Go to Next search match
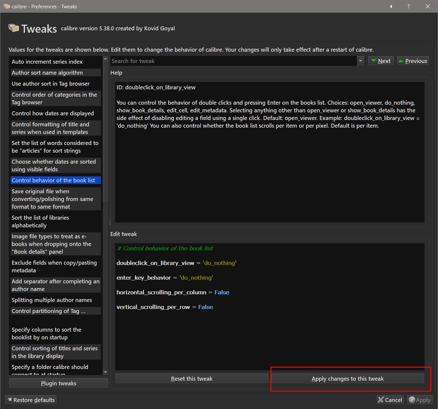Screen dimensions: 438x409 point(381,61)
